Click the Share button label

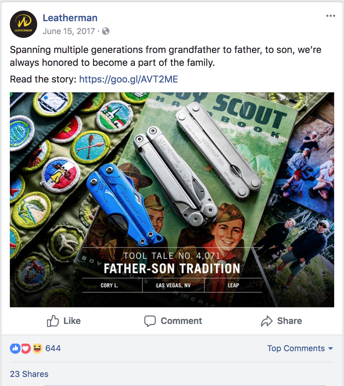(289, 321)
